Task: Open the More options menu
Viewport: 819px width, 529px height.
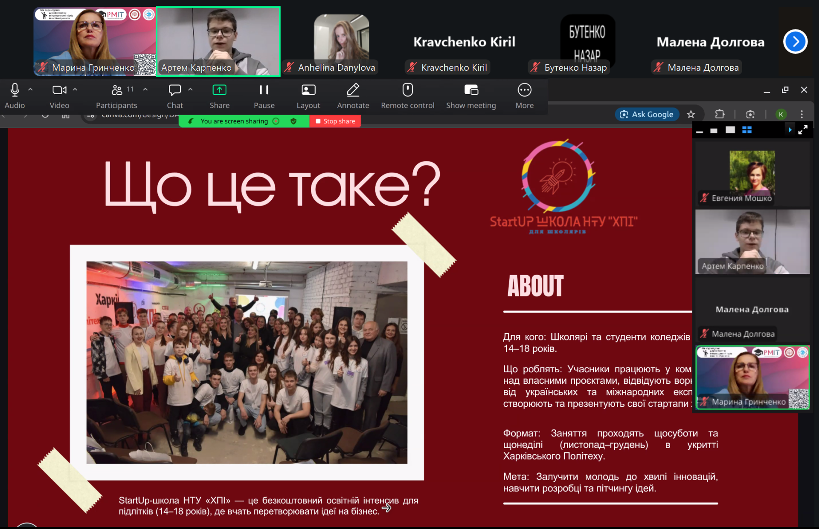Action: pos(524,91)
